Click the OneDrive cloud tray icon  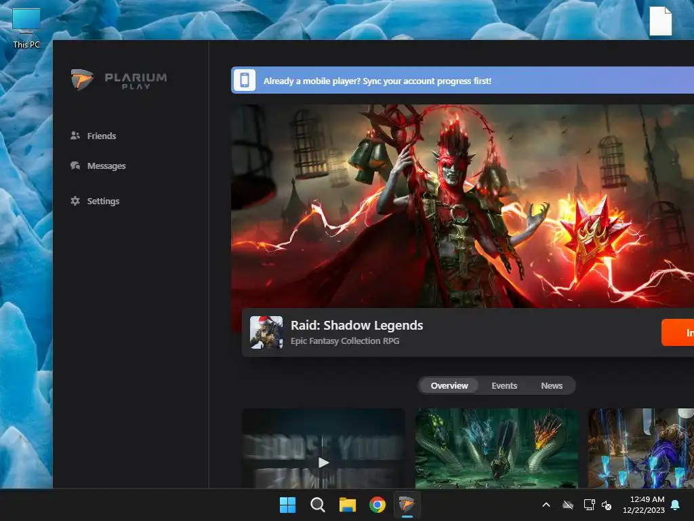pos(568,505)
